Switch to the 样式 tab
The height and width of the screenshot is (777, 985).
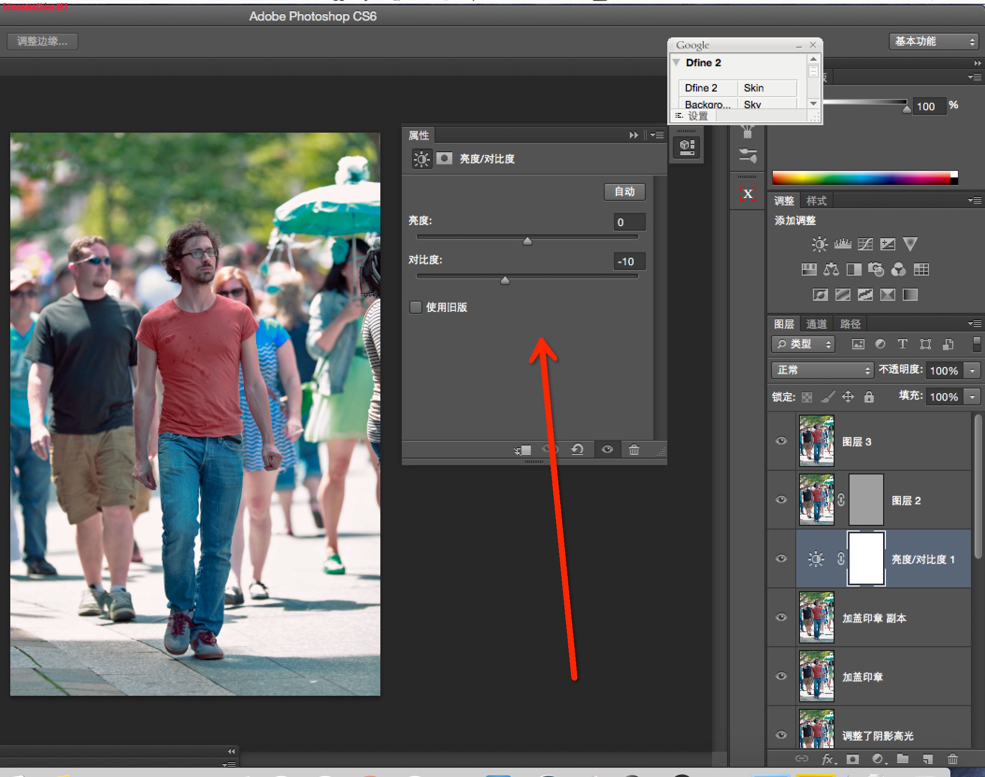[x=816, y=201]
